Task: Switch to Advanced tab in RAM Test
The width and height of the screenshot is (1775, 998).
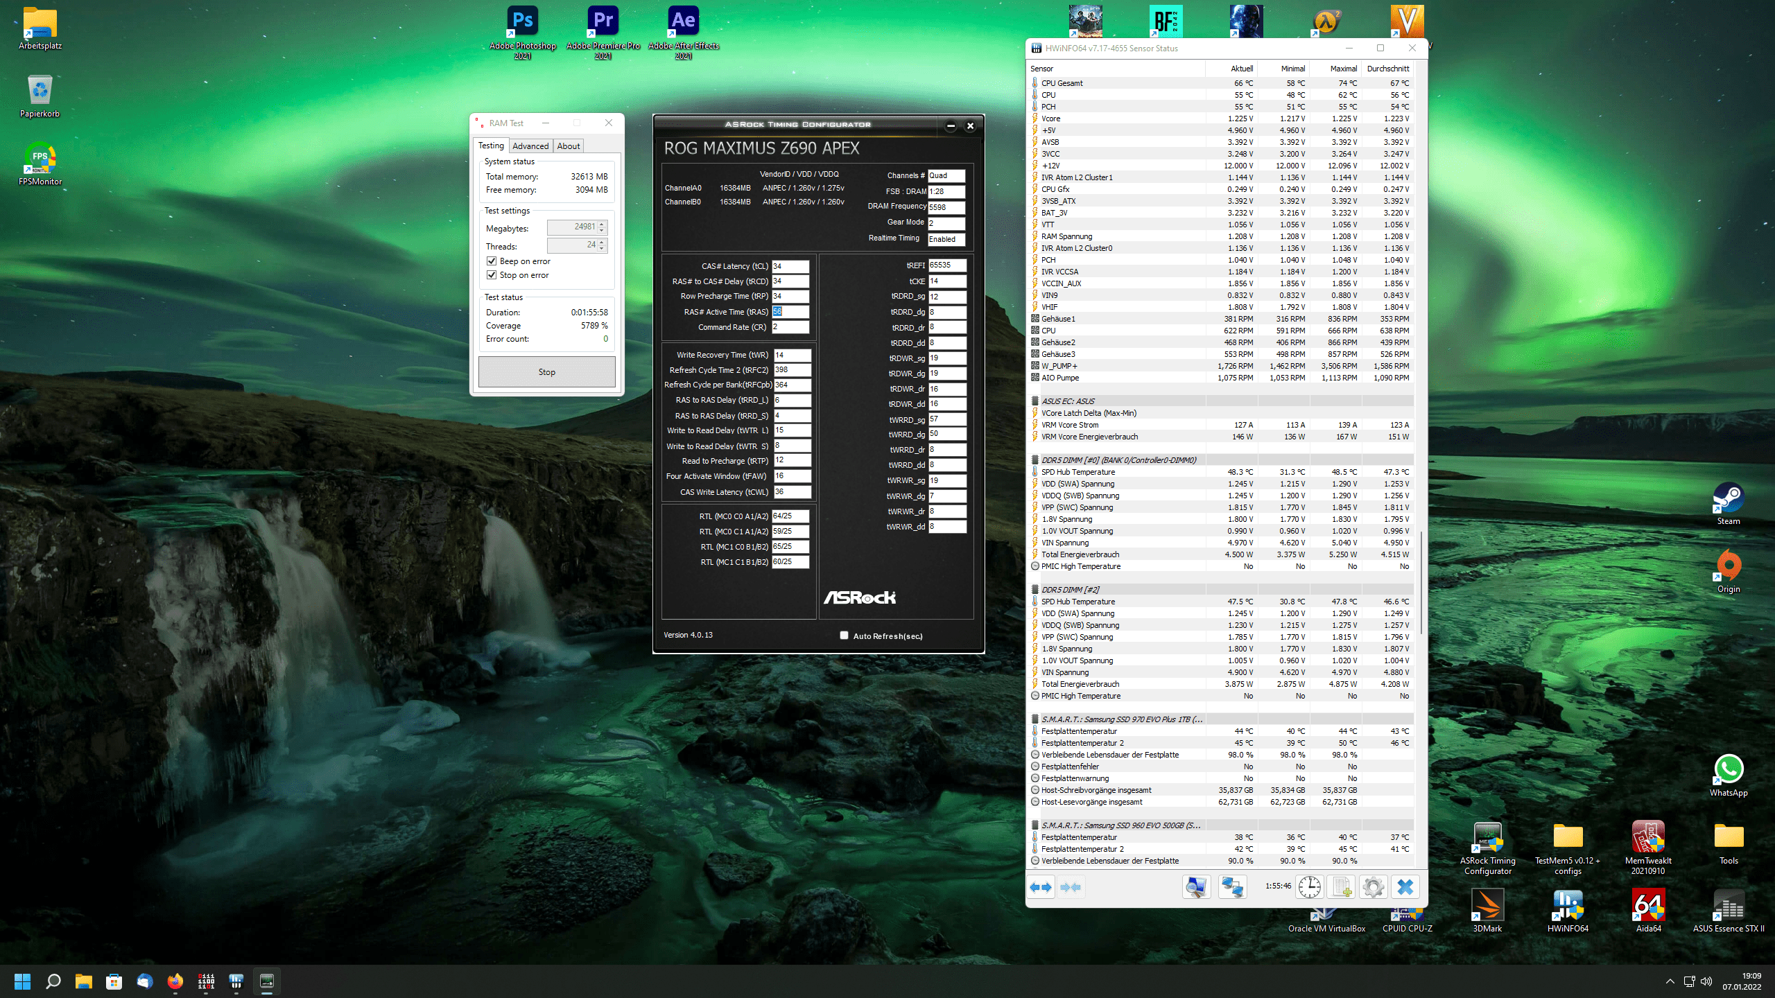Action: pos(530,146)
